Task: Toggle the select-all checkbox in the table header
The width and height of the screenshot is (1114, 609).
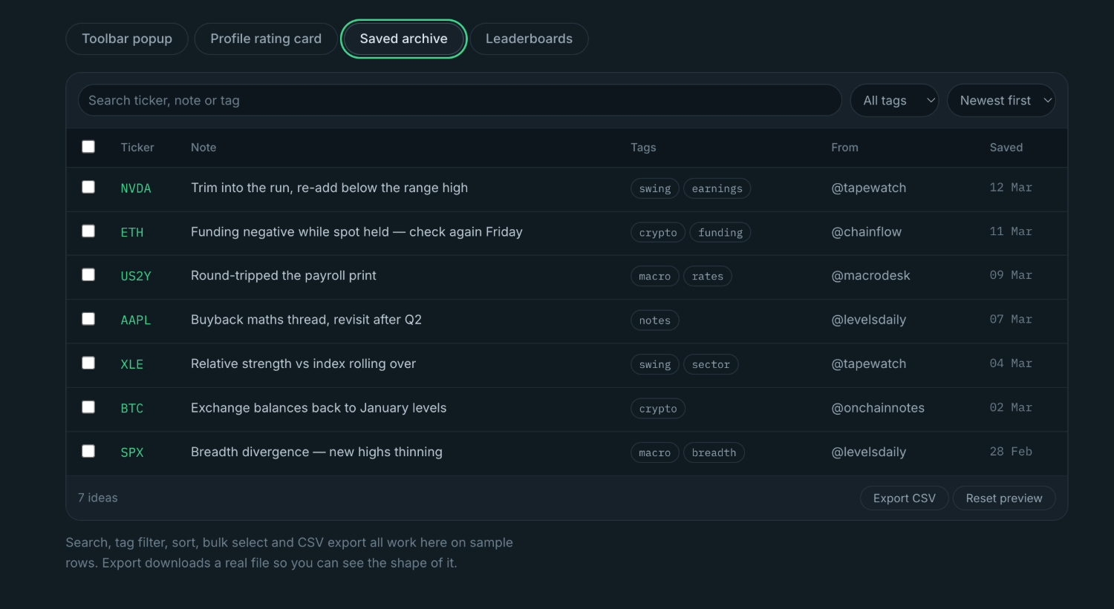Action: (88, 147)
